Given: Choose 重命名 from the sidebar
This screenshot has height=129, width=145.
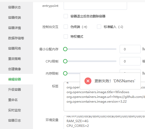Looking at the screenshot, I should [x=13, y=100].
